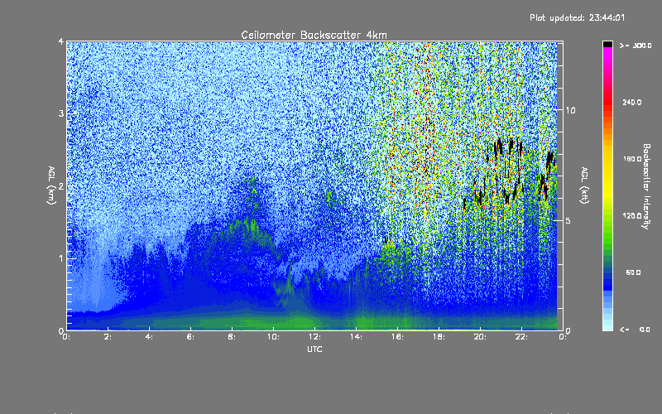The height and width of the screenshot is (414, 662).
Task: Click the ">= 300.0" colorbar maximum label
Action: pyautogui.click(x=636, y=46)
